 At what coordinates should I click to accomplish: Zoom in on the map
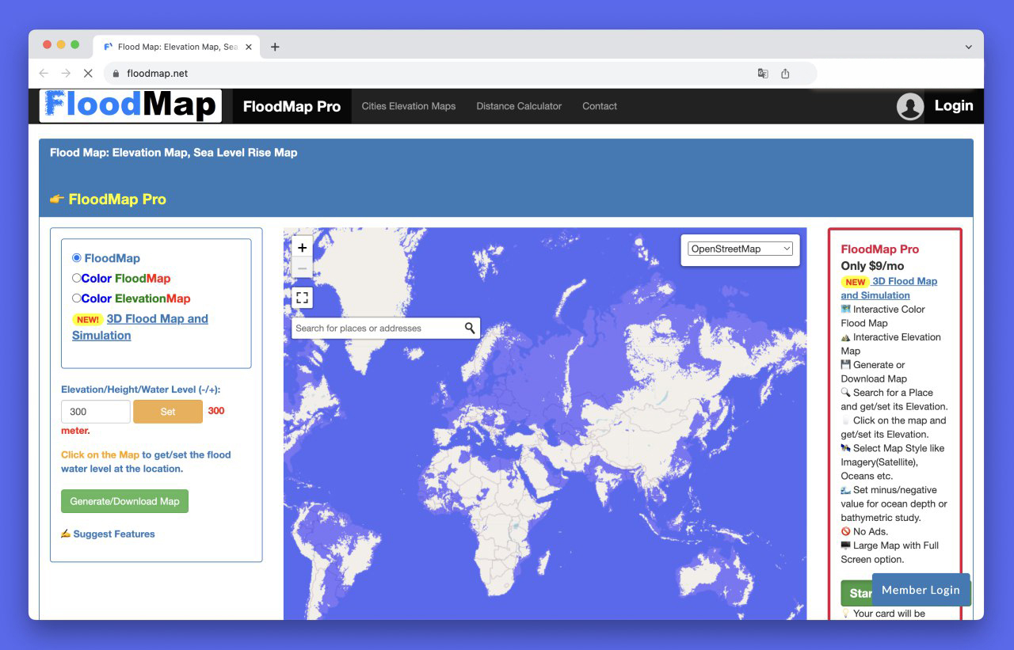[x=302, y=247]
